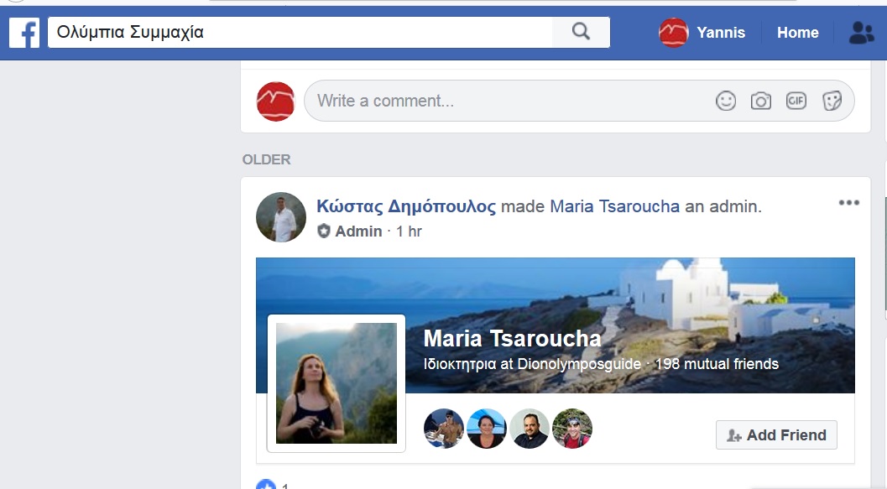
Task: Open Maria Tsaroucha's profile photo
Action: [x=337, y=383]
